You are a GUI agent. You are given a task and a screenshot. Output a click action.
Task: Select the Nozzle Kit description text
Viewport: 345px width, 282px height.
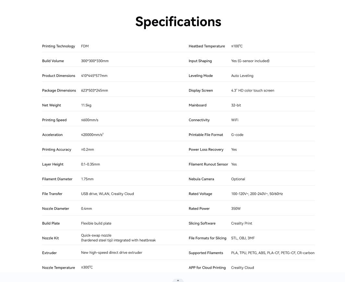[118, 238]
